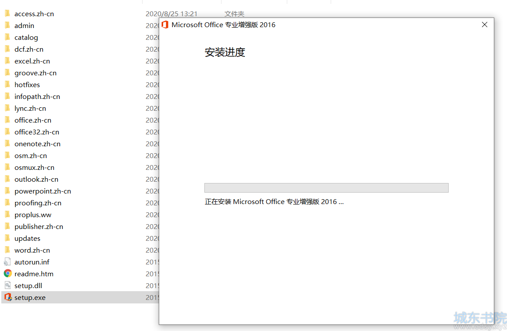The width and height of the screenshot is (507, 331).
Task: Select the lync.zh-cn name
Action: tap(30, 109)
